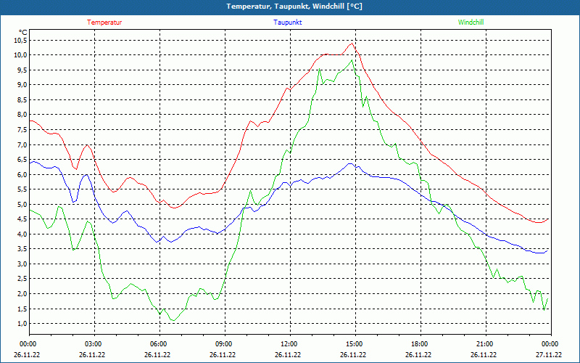Click the 03:00 time axis label
Viewport: 580px width, 363px height.
(93, 343)
